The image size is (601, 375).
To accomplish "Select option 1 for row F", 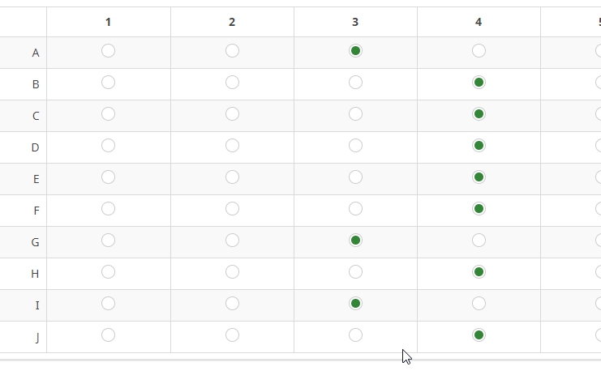I will point(108,209).
